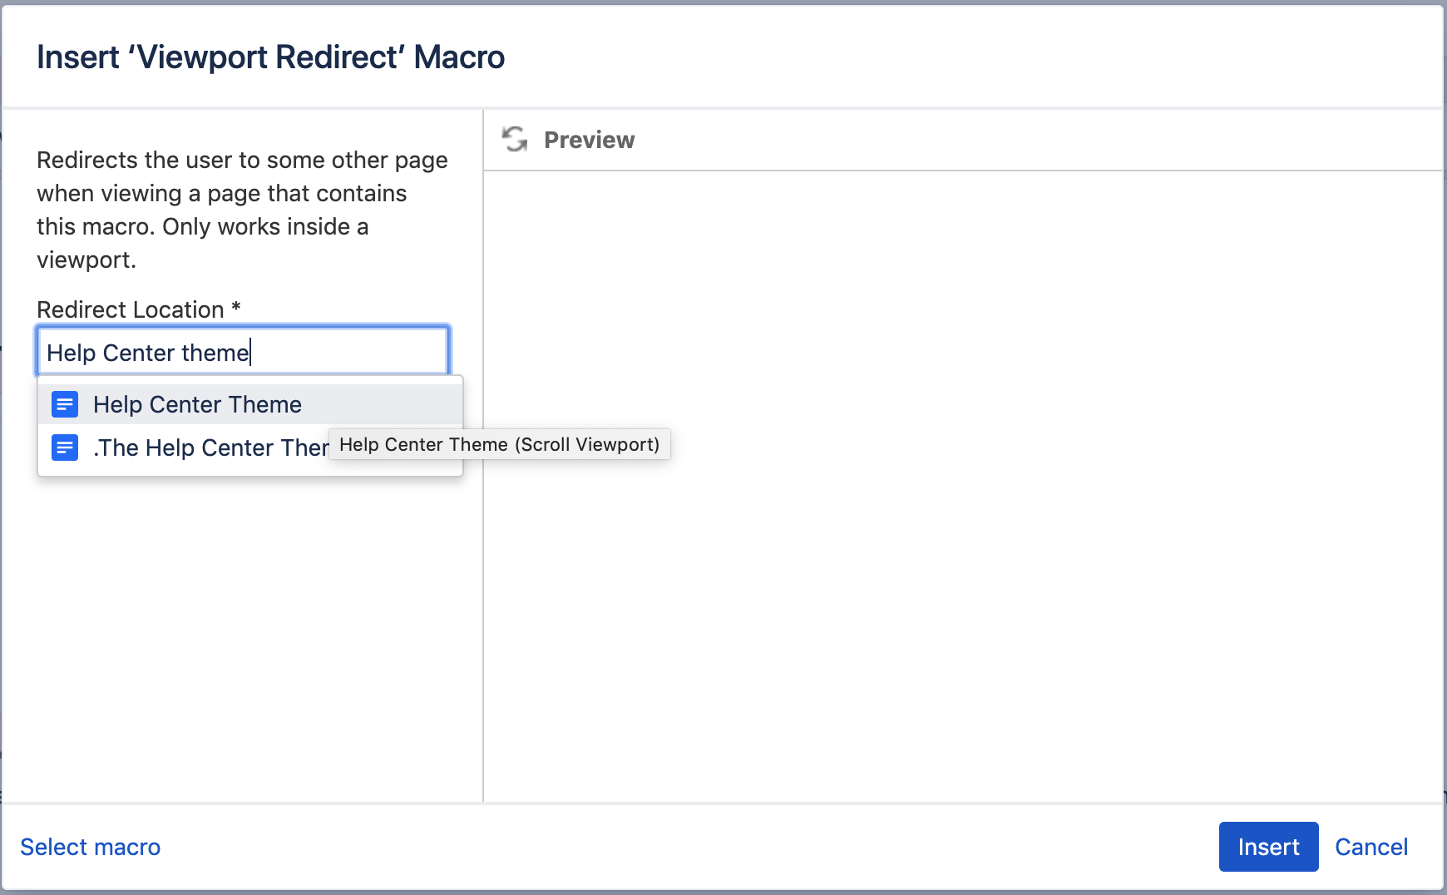Click the required asterisk after Redirect Location

[x=236, y=307]
